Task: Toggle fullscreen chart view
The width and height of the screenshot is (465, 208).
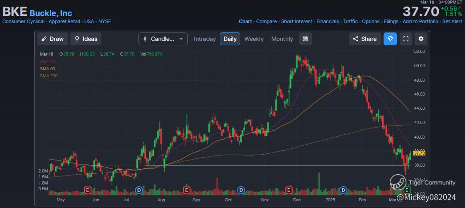Action: 406,39
